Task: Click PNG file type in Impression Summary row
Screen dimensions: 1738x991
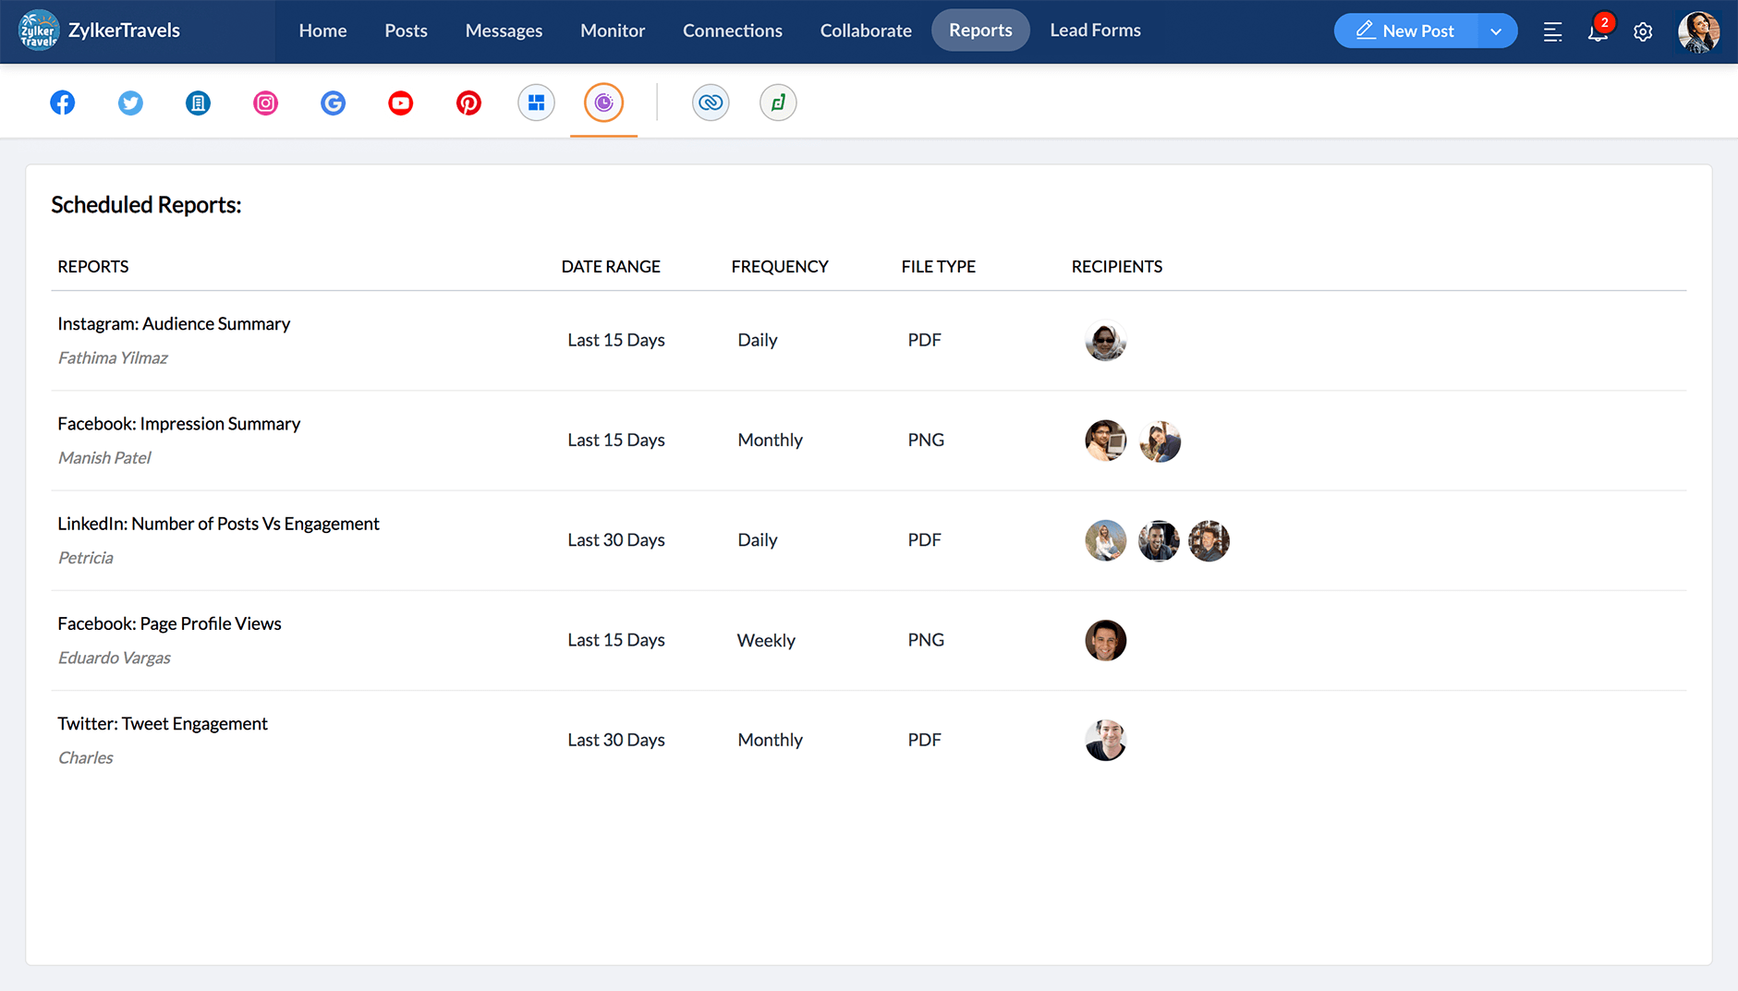Action: click(x=926, y=440)
